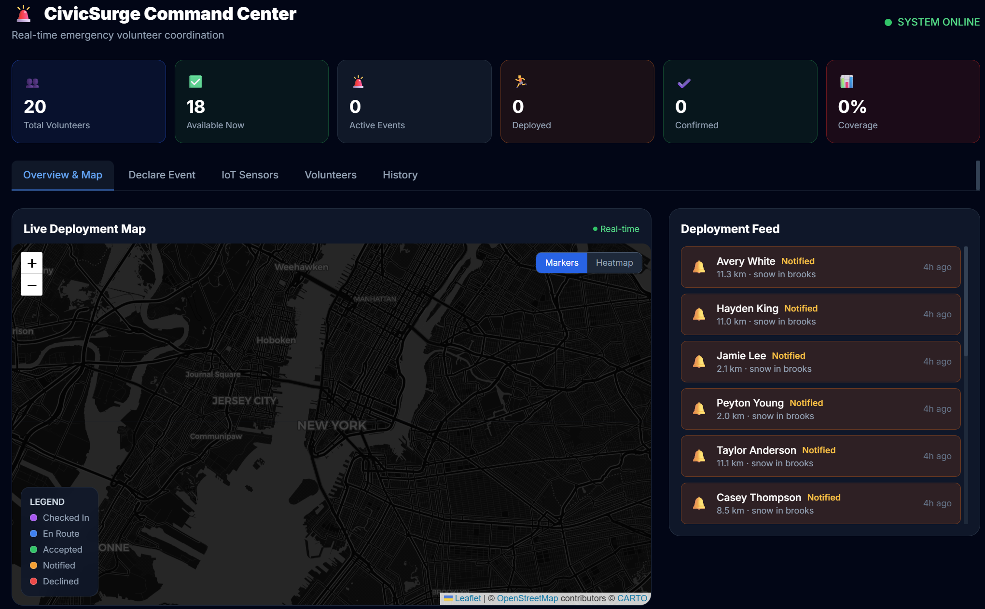The height and width of the screenshot is (609, 985).
Task: Click the orange Notified legend swatch
Action: [34, 566]
